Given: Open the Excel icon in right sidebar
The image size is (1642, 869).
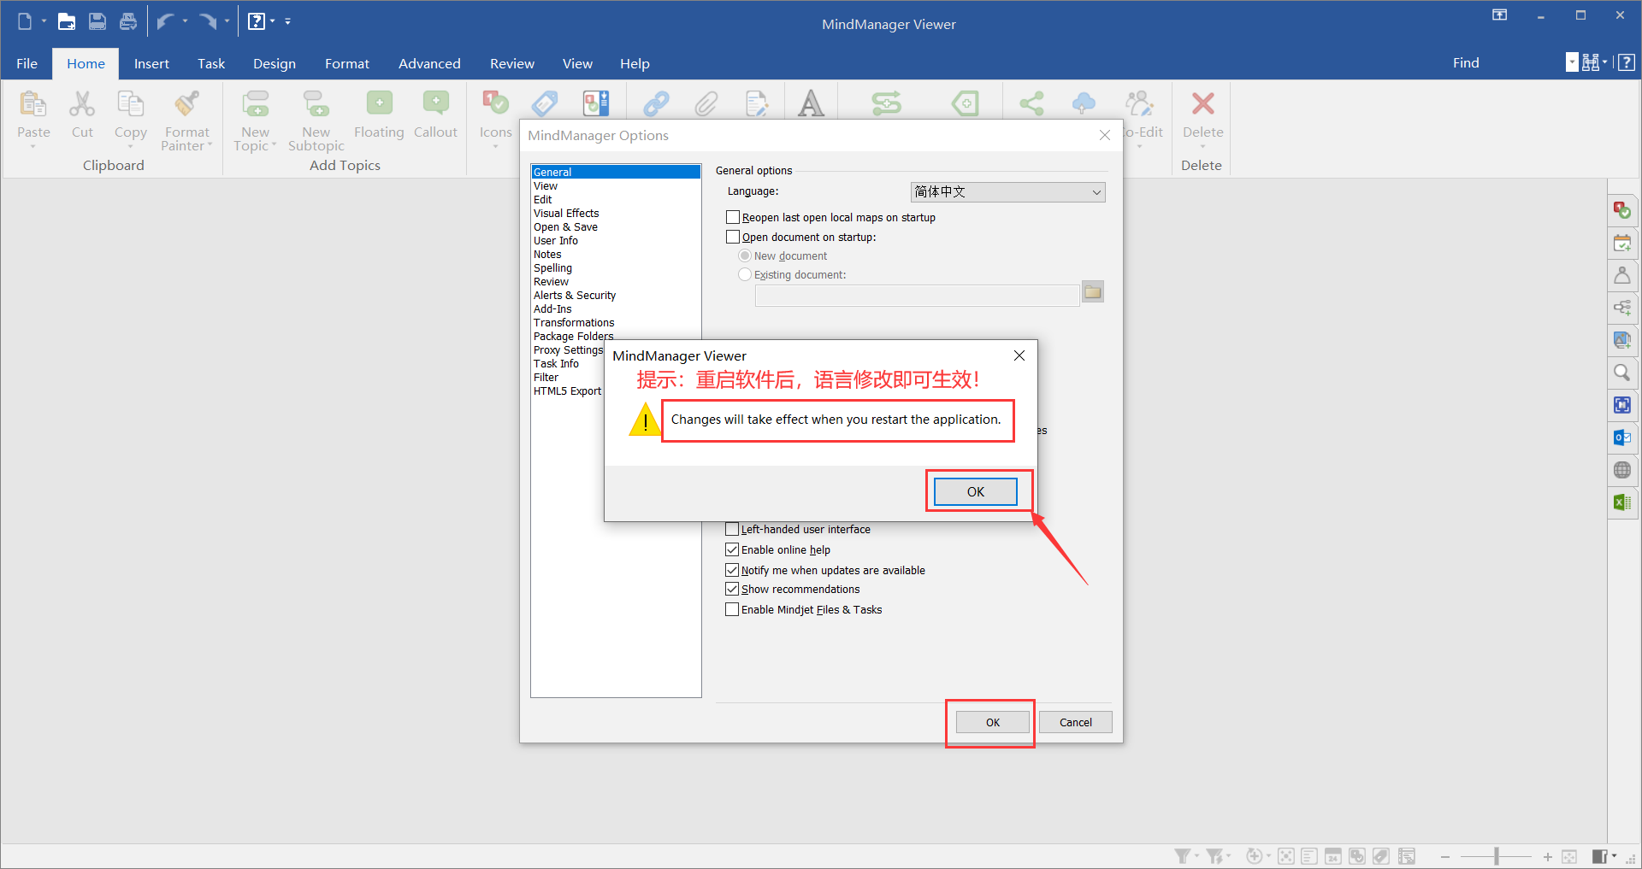Looking at the screenshot, I should click(1621, 502).
